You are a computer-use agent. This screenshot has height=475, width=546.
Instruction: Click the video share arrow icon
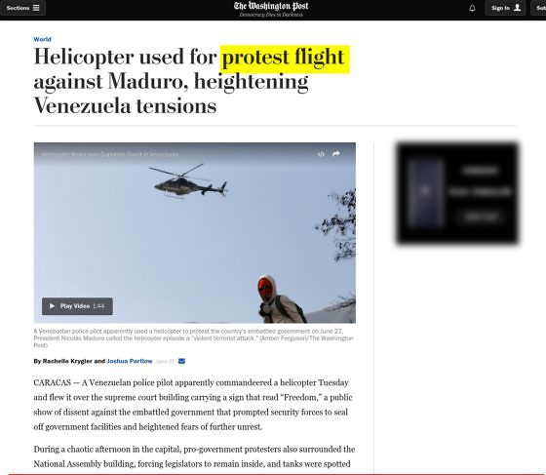pyautogui.click(x=336, y=154)
